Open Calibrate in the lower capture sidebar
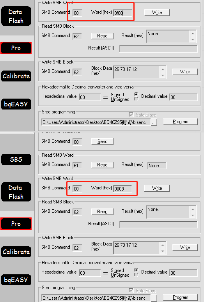The width and height of the screenshot is (204, 302). 16,252
